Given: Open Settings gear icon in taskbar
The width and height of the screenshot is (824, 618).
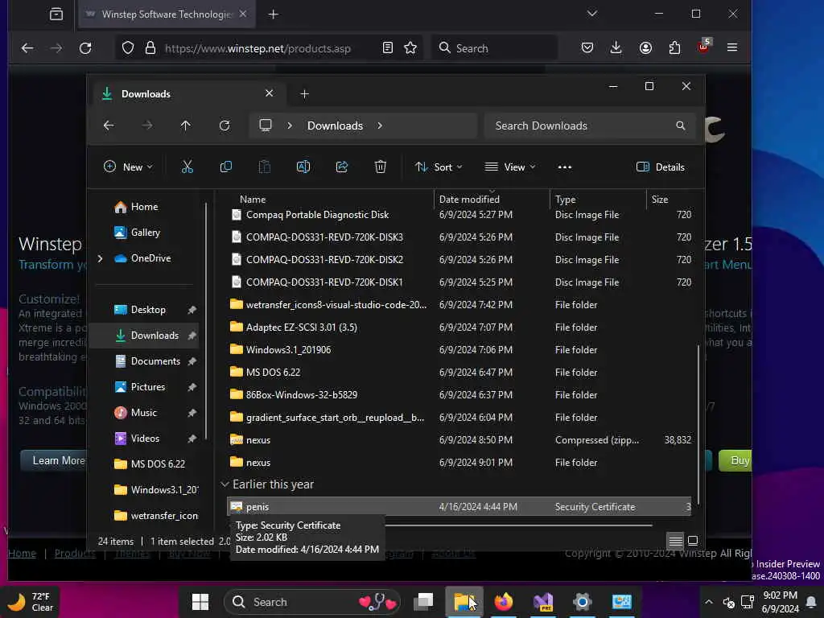Looking at the screenshot, I should 583,602.
